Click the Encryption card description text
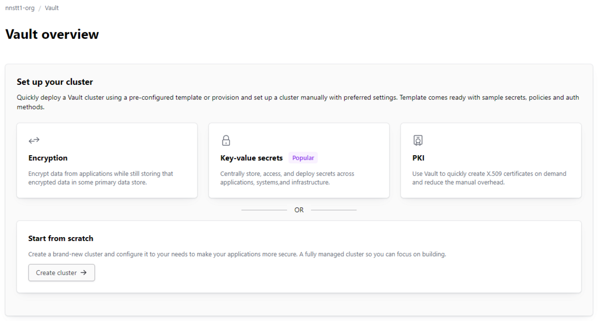 [101, 178]
